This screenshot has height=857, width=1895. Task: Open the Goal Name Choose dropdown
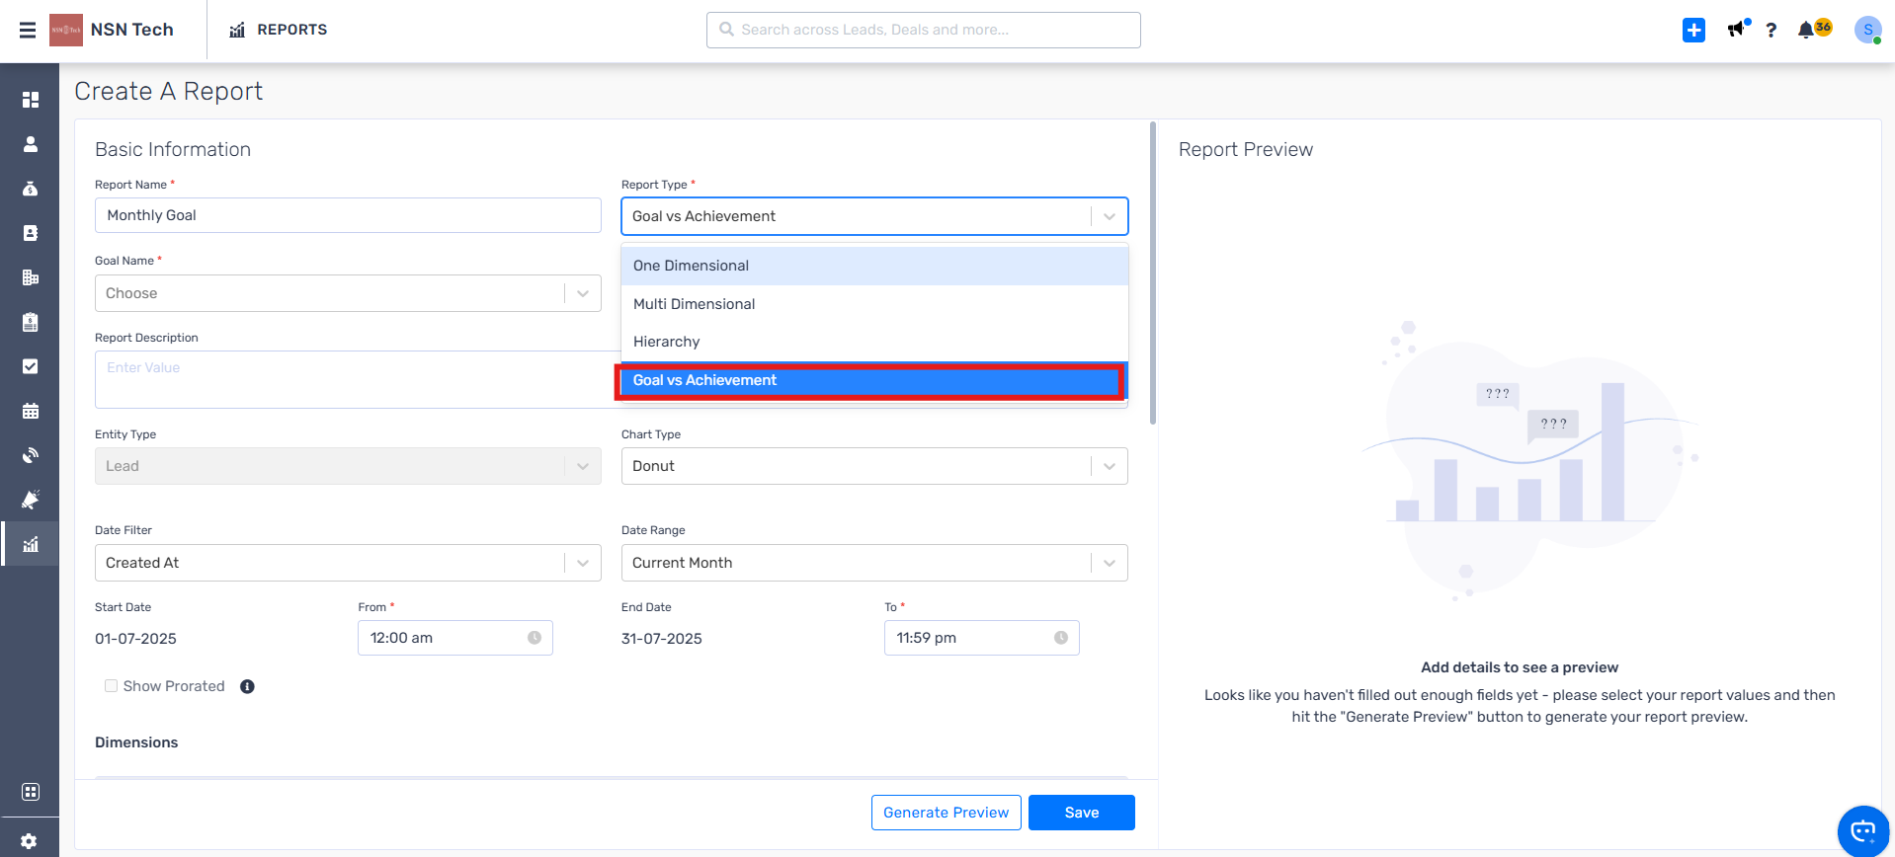[x=348, y=293]
